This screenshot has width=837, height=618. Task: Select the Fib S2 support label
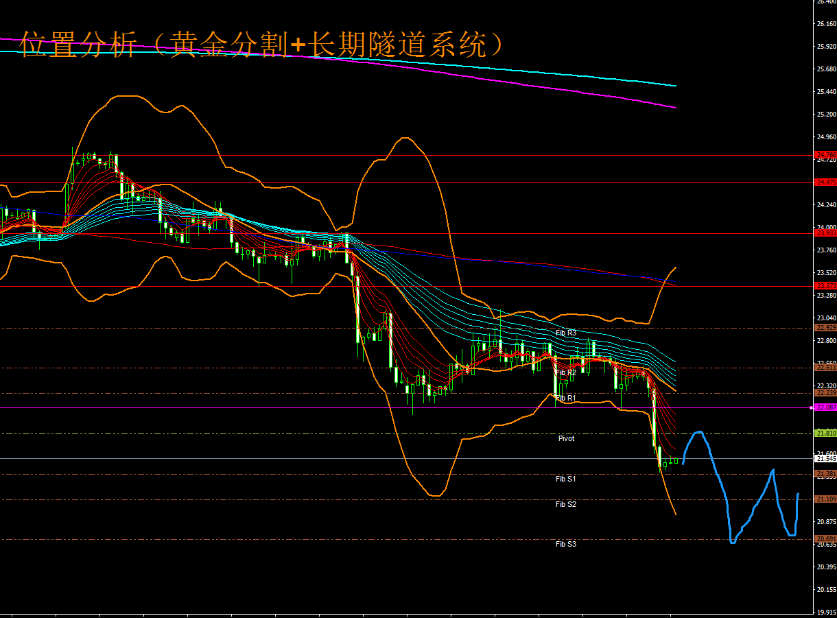[x=565, y=504]
